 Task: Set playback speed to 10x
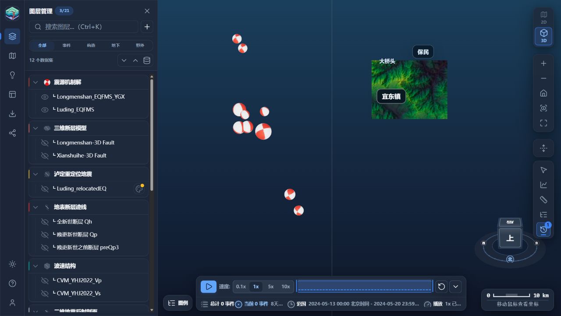(x=286, y=287)
